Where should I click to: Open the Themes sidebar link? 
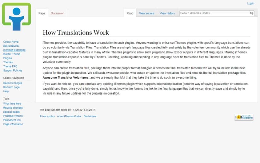pyautogui.click(x=8, y=62)
